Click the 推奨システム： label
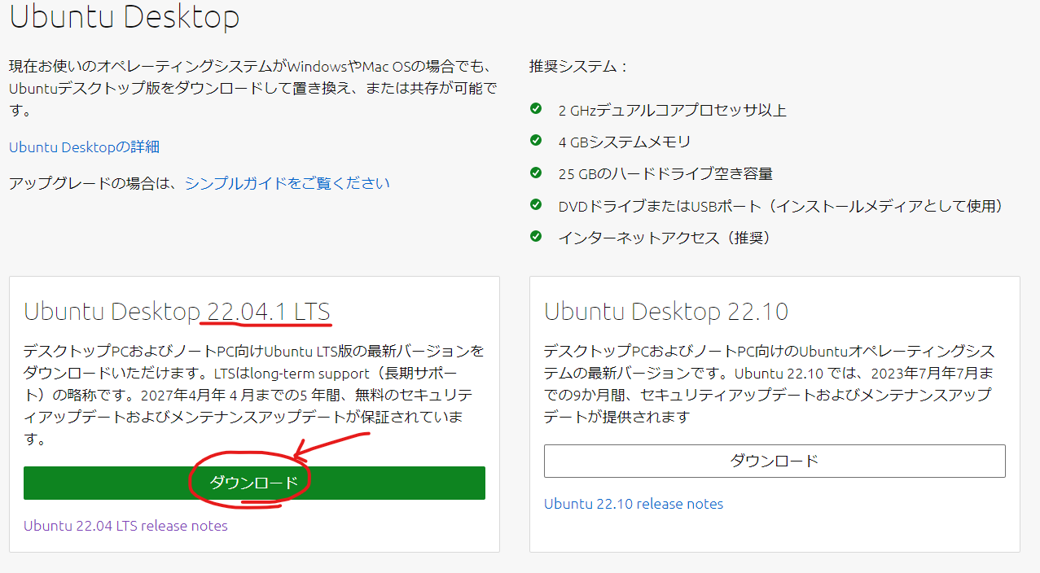Image resolution: width=1040 pixels, height=573 pixels. 579,67
